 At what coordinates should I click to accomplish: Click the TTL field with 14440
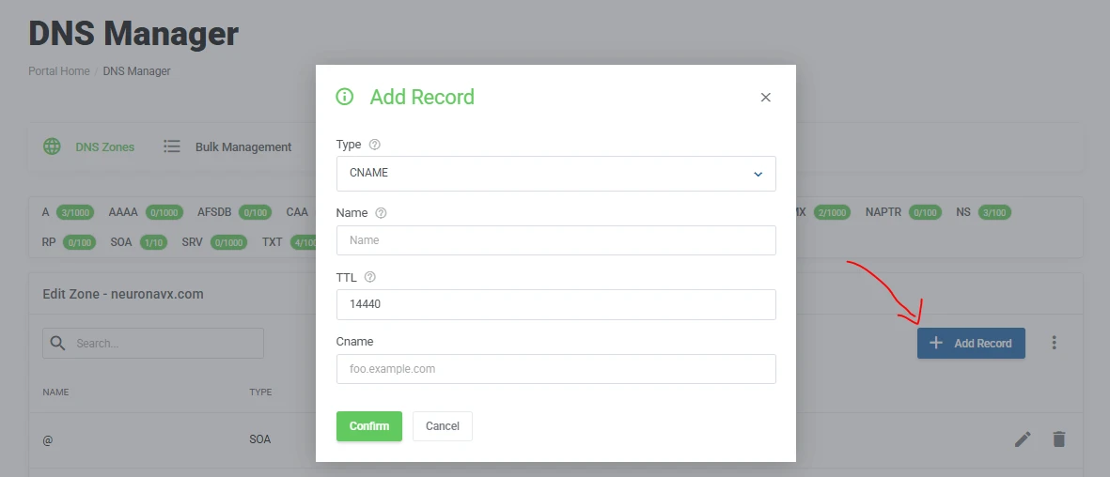[x=555, y=304]
